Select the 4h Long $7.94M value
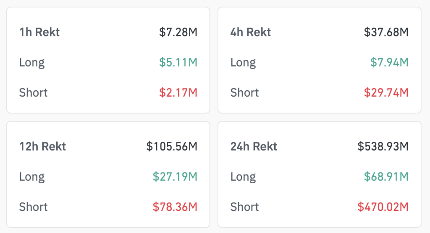 [389, 62]
